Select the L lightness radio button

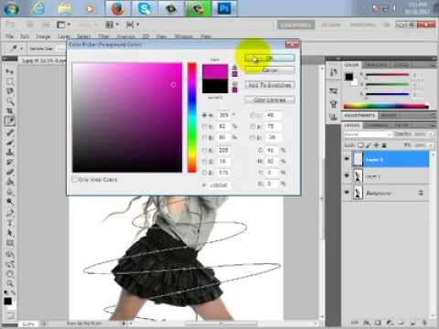point(252,115)
